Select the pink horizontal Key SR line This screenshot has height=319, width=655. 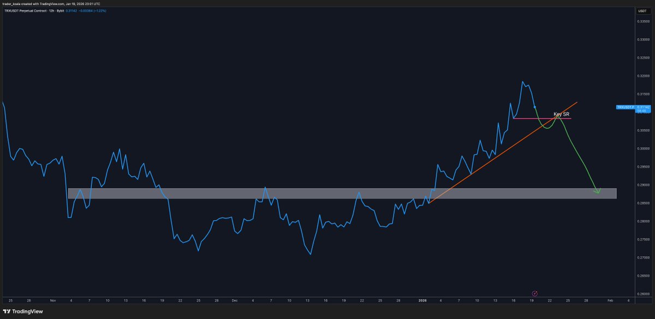point(542,118)
